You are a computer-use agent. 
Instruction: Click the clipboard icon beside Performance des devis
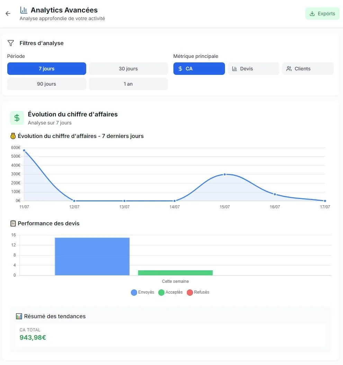click(13, 224)
